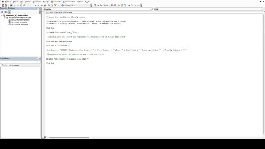This screenshot has height=149, width=265.
Task: Close the Proyecto - Database panel
Action: 39,8
